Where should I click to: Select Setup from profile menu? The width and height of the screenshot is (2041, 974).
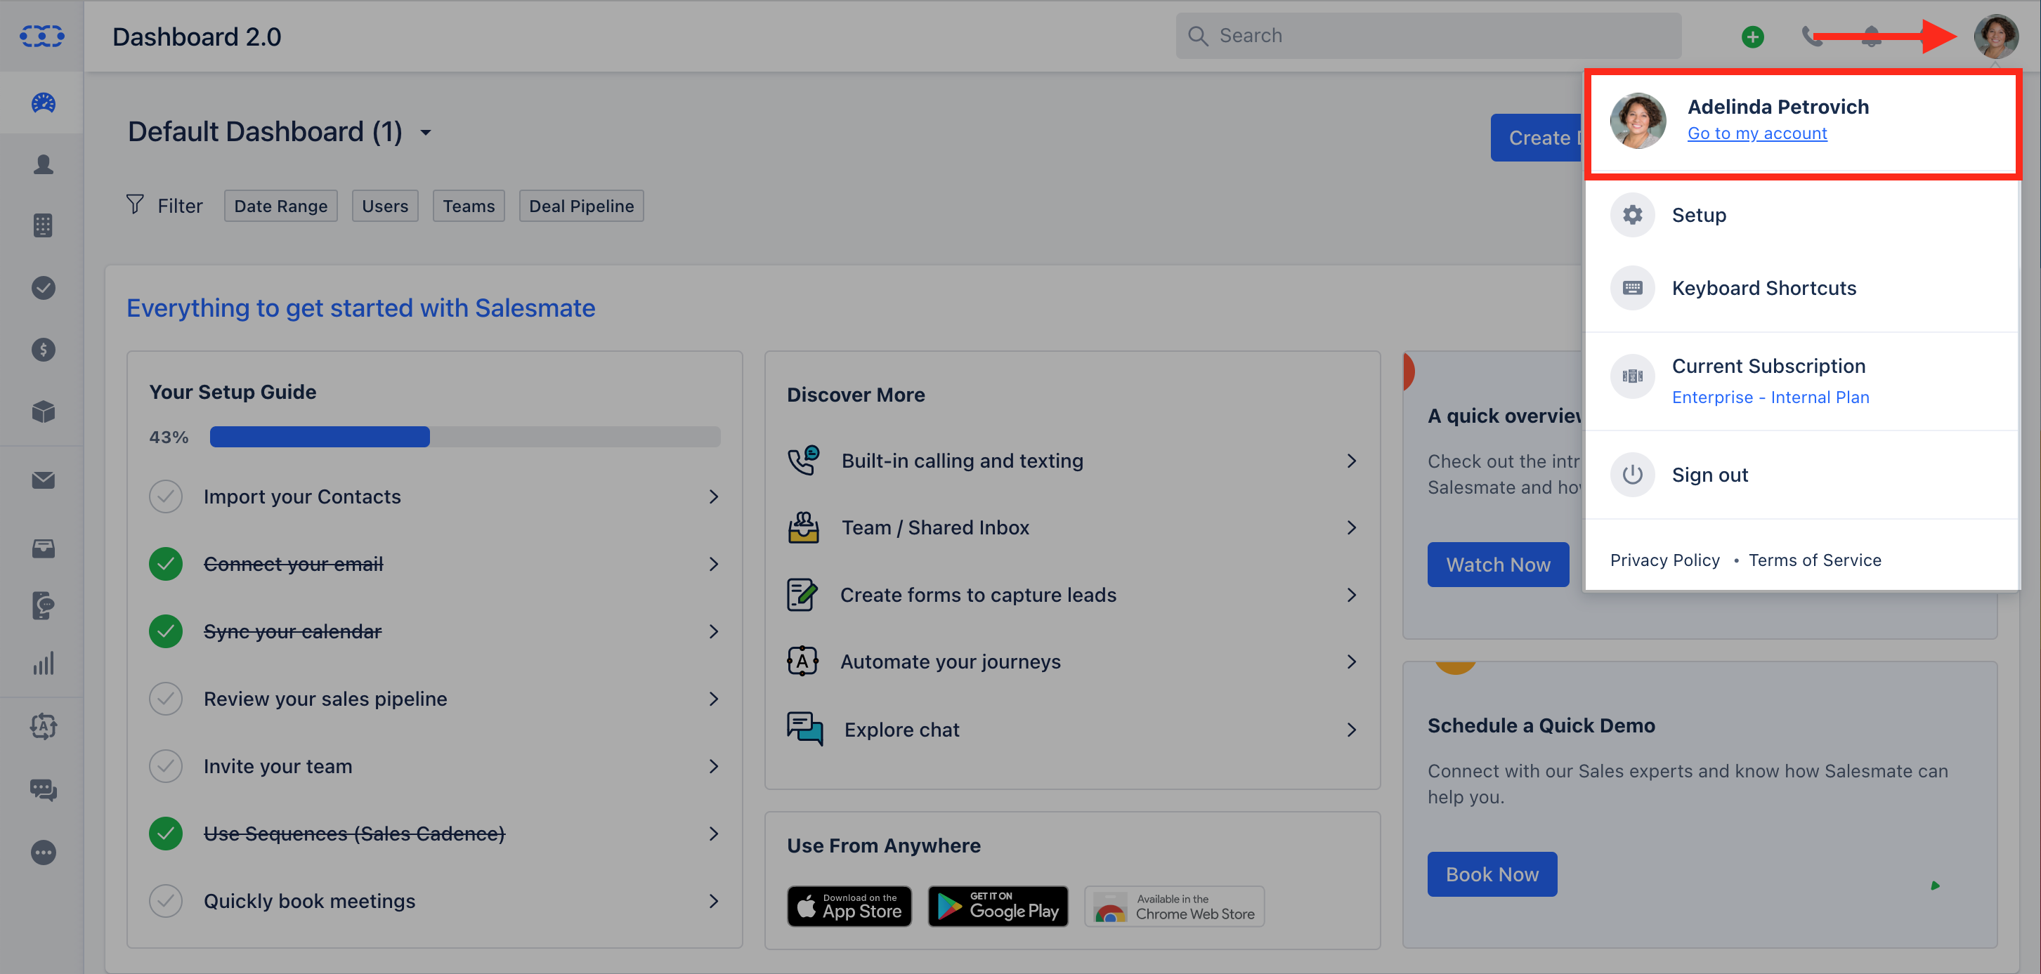(1801, 215)
